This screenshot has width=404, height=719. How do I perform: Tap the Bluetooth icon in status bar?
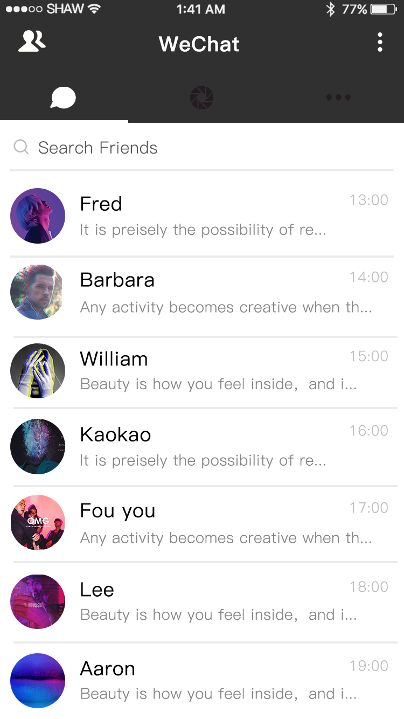[330, 9]
